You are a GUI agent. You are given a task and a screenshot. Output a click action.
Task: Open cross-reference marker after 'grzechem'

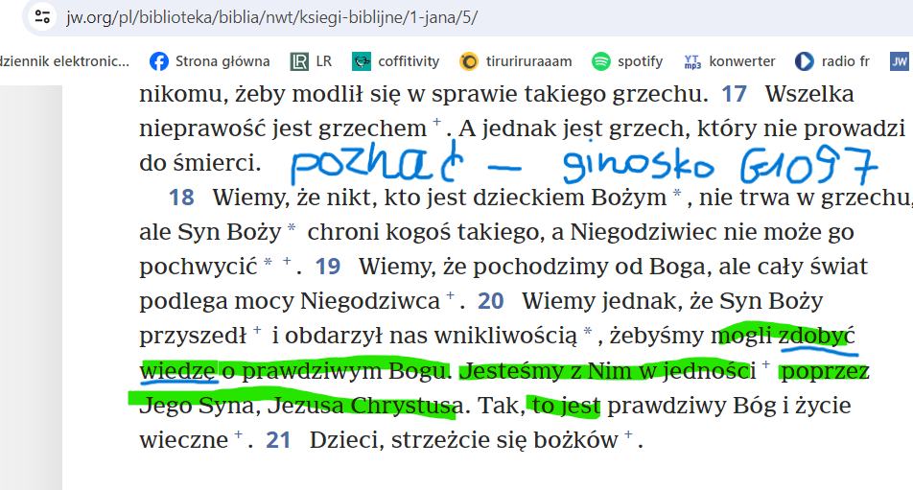[x=437, y=123]
